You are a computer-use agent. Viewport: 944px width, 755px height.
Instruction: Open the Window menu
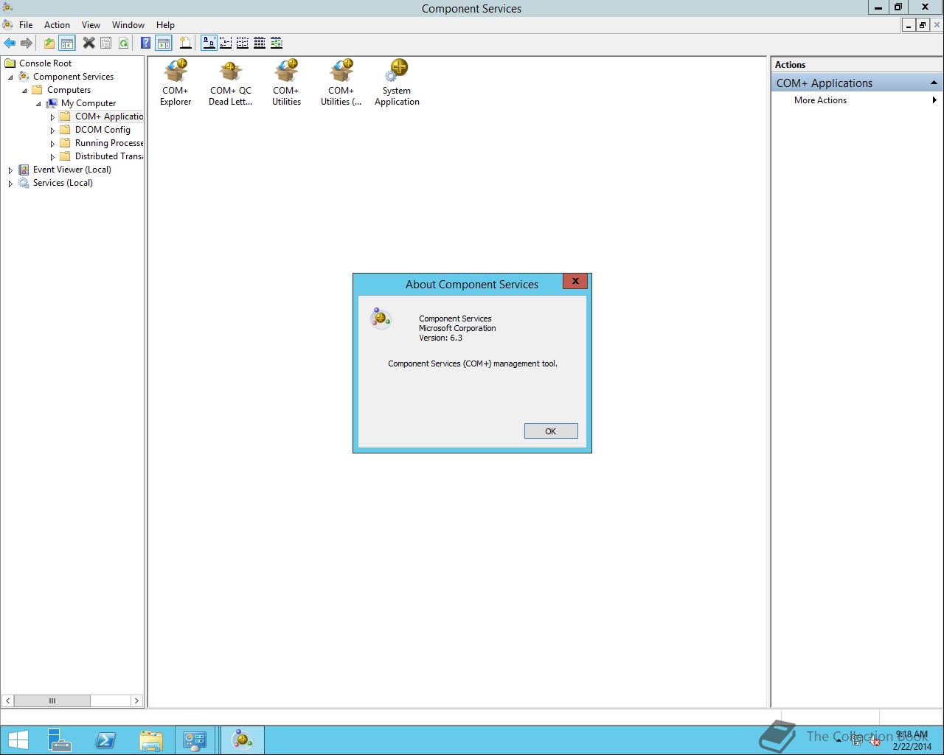(x=128, y=24)
